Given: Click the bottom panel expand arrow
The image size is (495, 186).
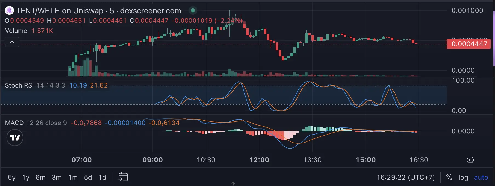Looking at the screenshot, I should [233, 184].
